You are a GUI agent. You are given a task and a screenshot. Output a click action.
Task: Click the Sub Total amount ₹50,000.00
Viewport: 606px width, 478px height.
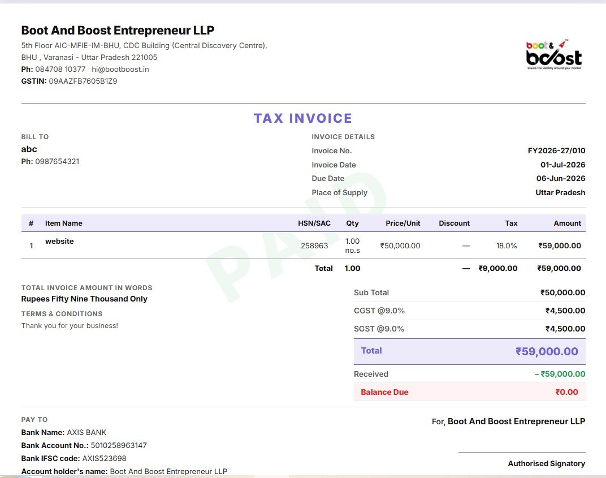pos(562,293)
